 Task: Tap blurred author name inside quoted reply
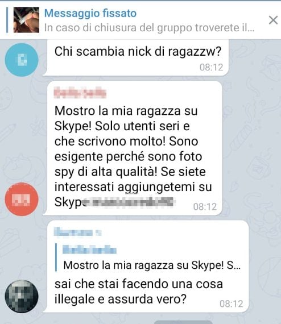(x=89, y=250)
